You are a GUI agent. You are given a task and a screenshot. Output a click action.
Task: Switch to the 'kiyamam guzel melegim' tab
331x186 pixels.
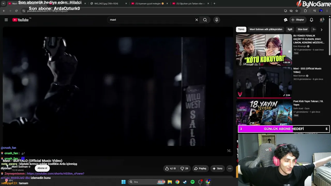coord(149,4)
